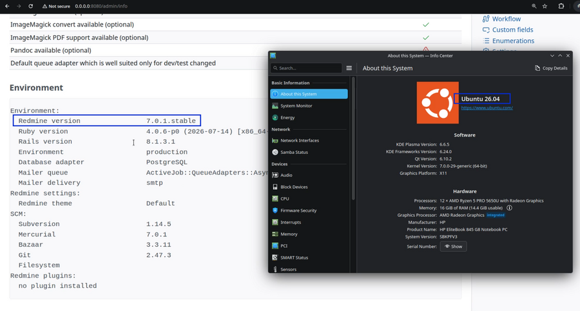Click the Info Center window app icon
This screenshot has width=580, height=311.
[x=273, y=55]
